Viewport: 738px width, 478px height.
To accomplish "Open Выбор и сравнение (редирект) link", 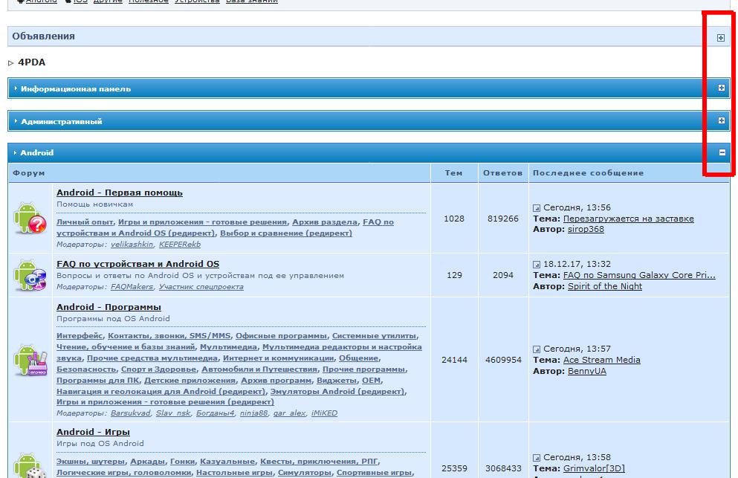I will [x=286, y=233].
